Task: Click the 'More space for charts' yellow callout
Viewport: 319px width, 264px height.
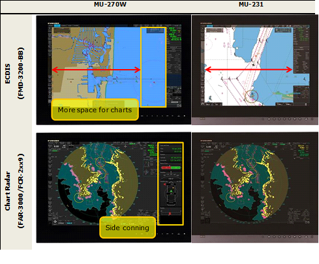Action: [x=95, y=110]
